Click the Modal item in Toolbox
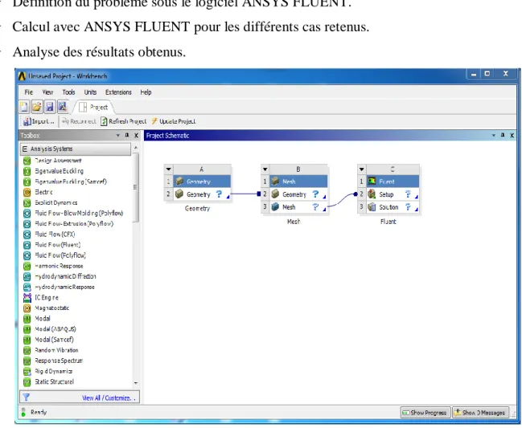Viewport: 522px width, 428px height. 43,319
